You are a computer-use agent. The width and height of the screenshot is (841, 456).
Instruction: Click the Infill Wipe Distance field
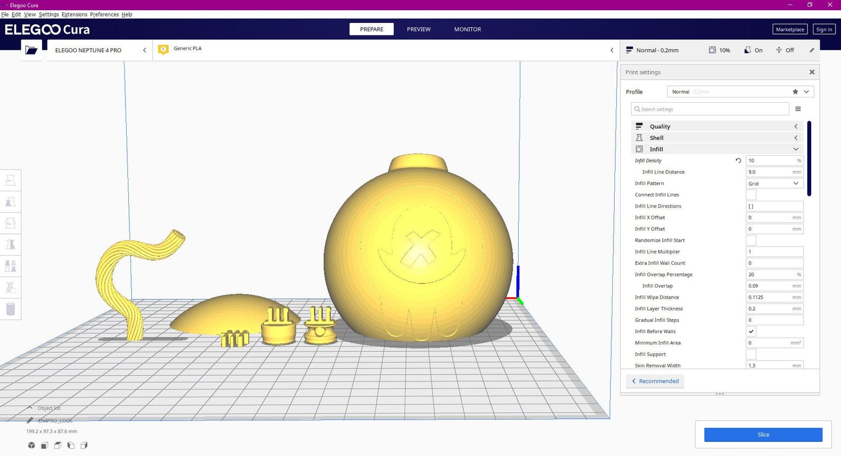pos(775,297)
